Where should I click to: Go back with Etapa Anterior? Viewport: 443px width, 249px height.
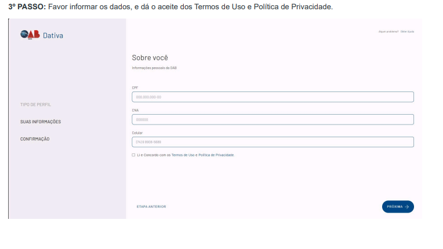[151, 207]
